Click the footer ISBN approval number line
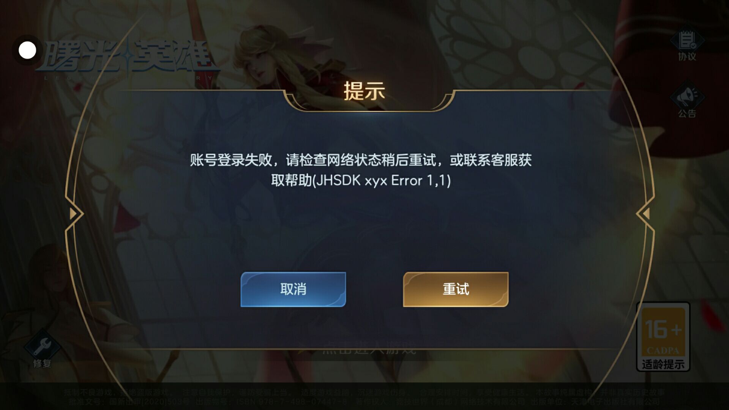The width and height of the screenshot is (729, 410). (x=364, y=402)
